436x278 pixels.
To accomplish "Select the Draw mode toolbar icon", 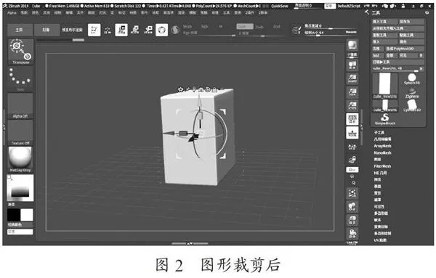I will (108, 30).
